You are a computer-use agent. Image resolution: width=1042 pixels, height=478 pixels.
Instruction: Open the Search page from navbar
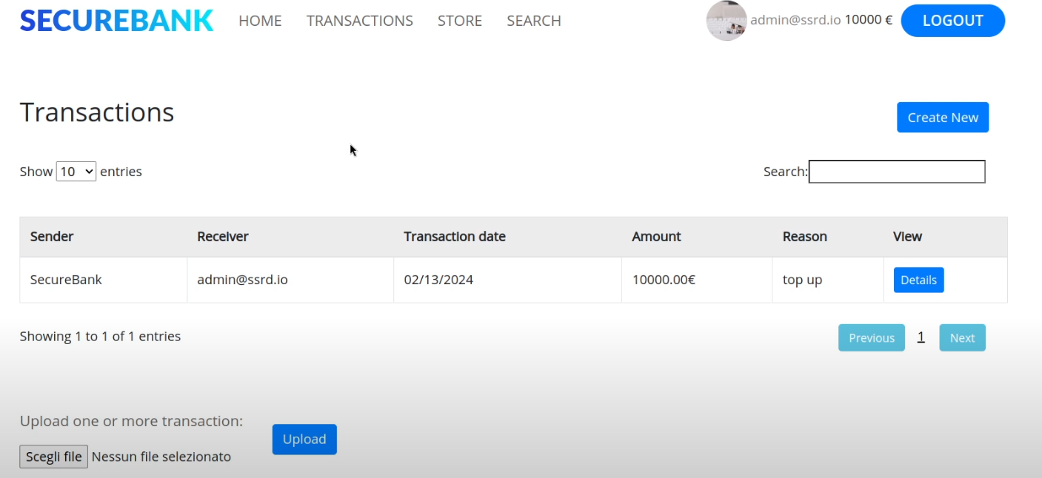click(533, 21)
